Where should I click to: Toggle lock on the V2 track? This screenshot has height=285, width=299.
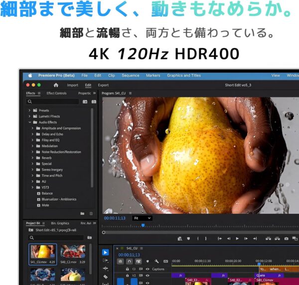click(x=128, y=275)
